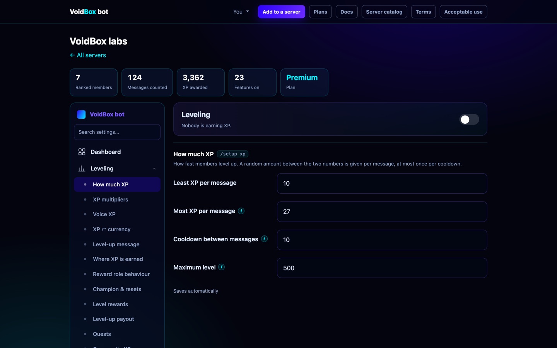
Task: Go to Voice XP settings
Action: pyautogui.click(x=117, y=214)
